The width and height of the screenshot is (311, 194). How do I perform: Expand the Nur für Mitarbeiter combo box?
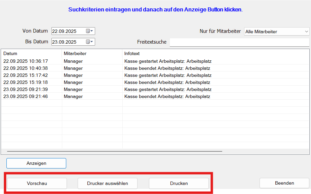pos(277,32)
